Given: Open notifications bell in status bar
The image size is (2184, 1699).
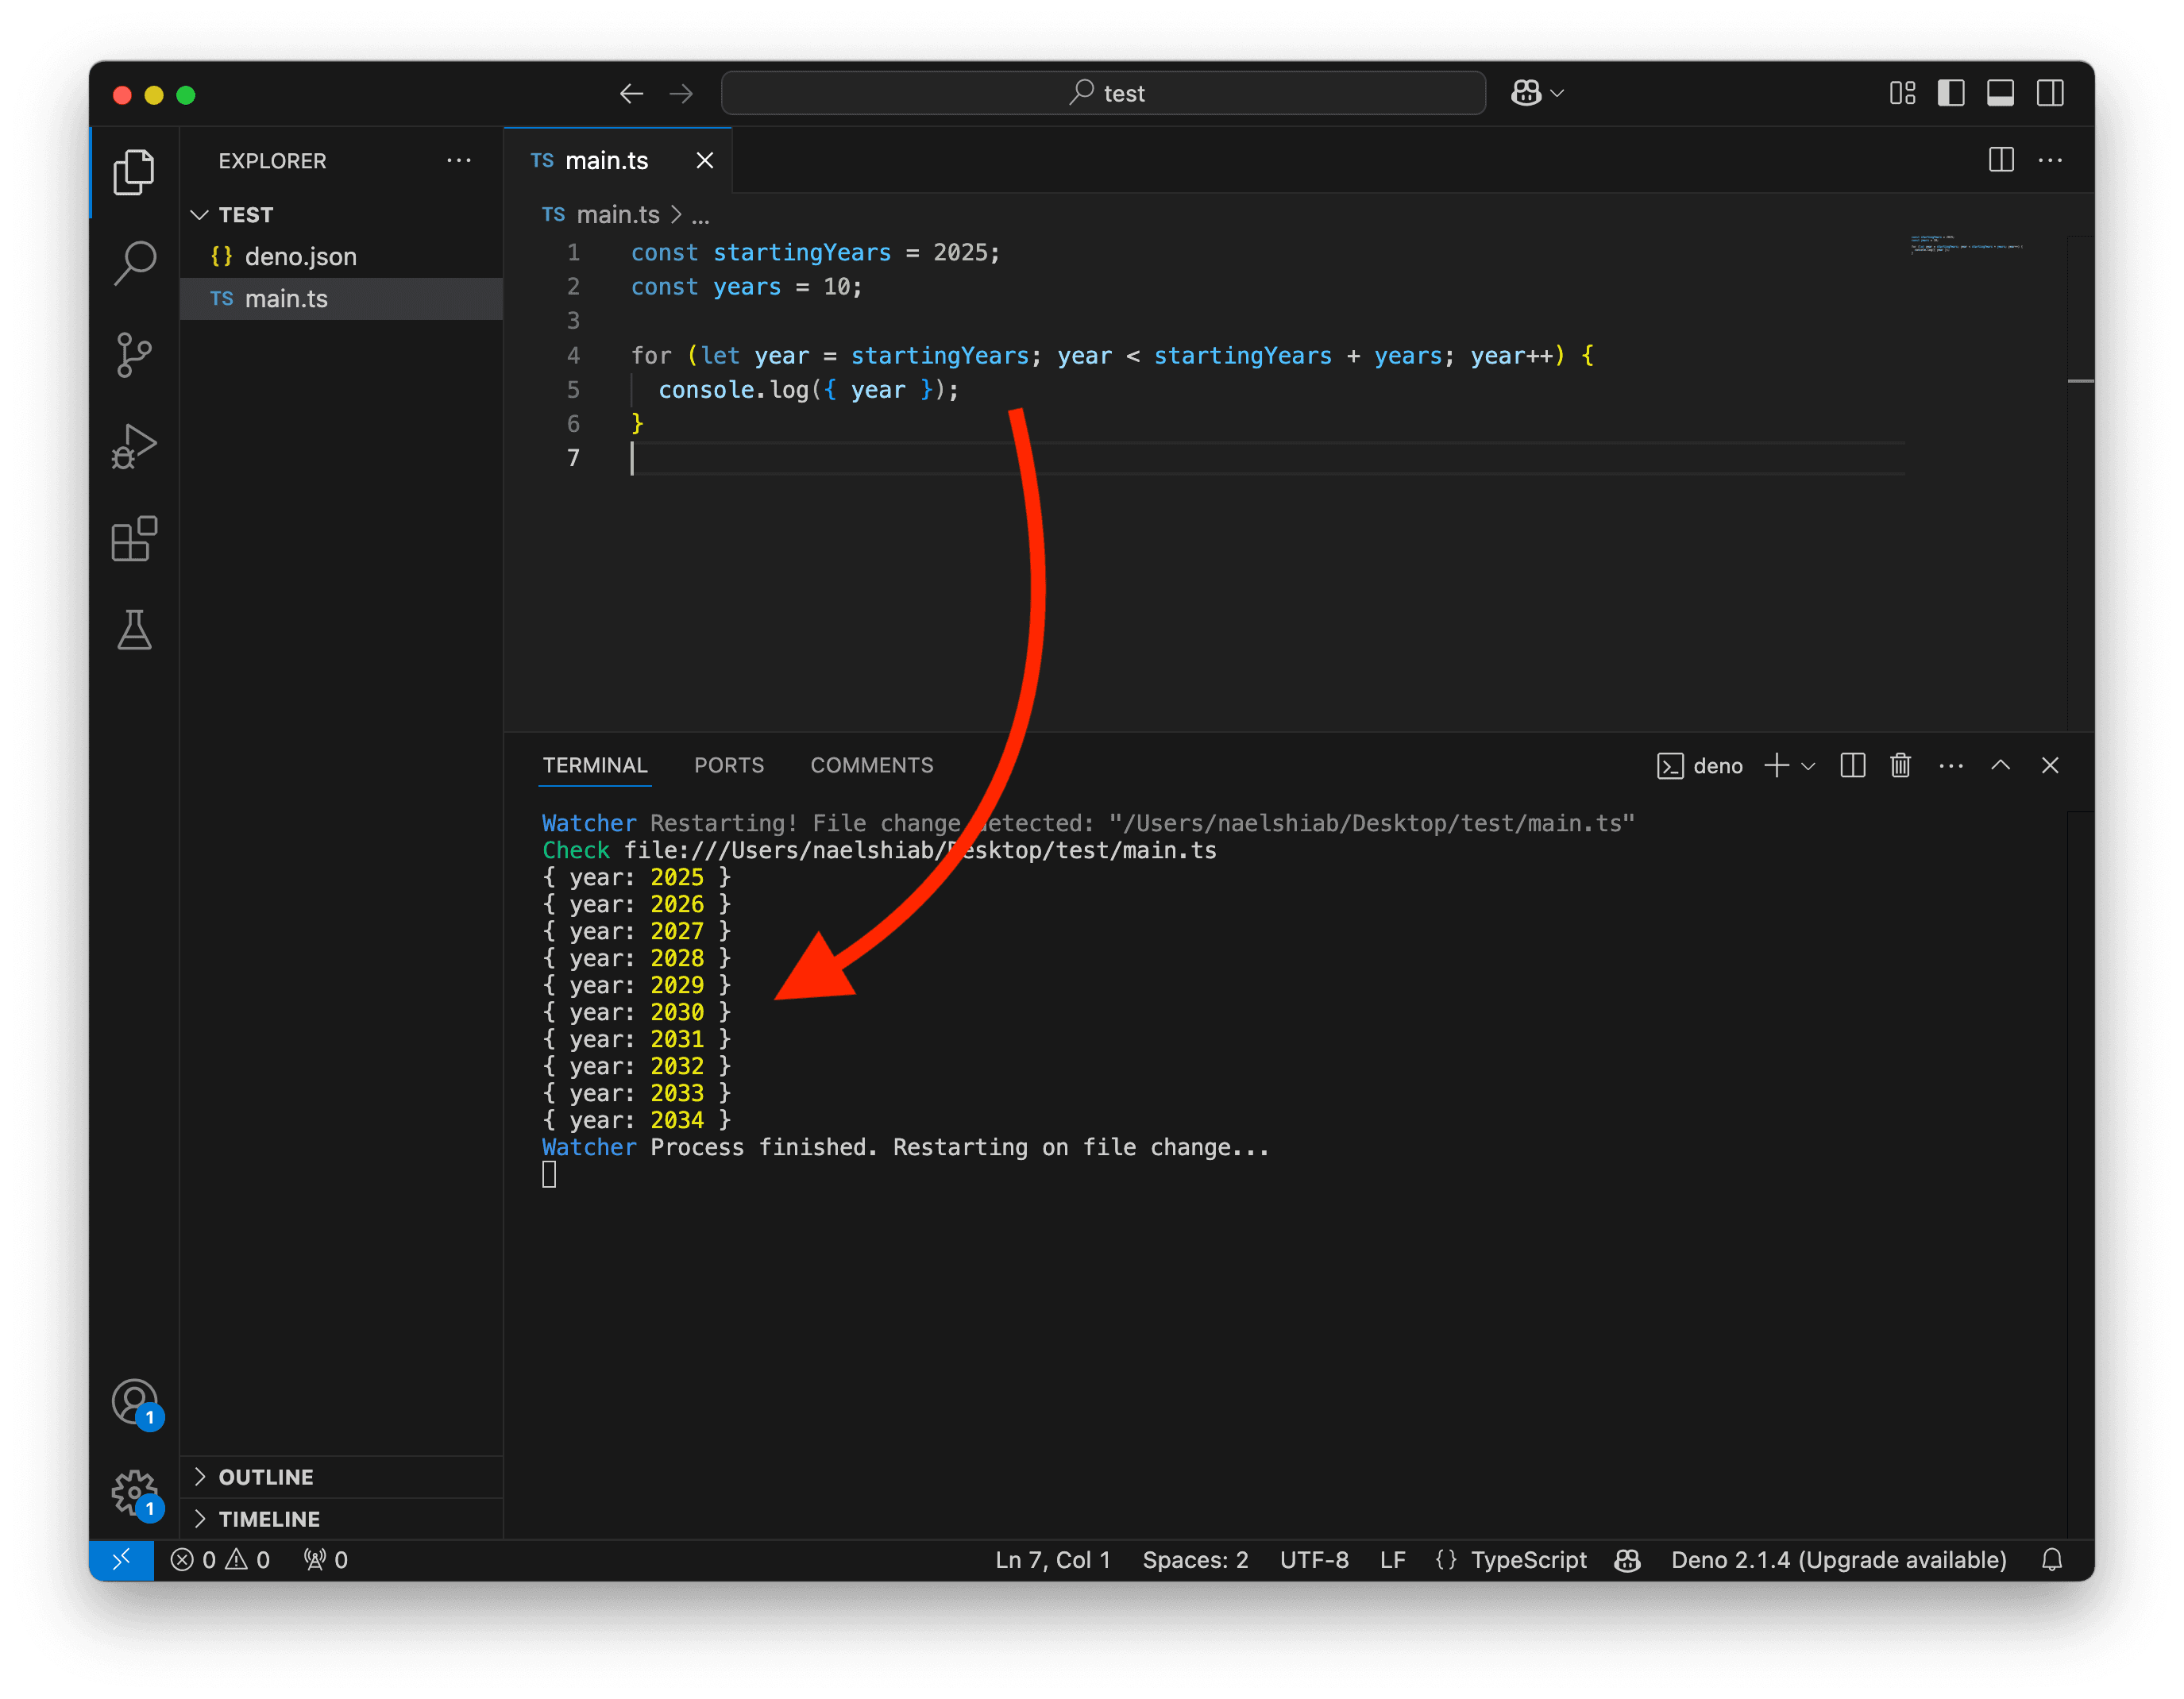Looking at the screenshot, I should [2052, 1559].
